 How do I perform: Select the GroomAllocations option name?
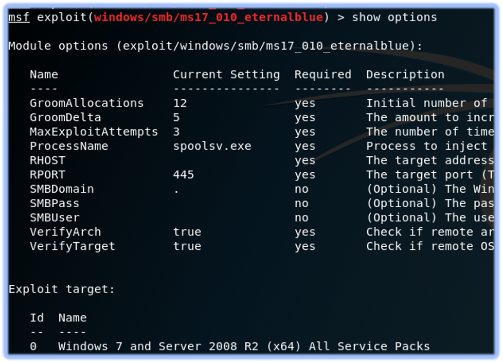click(x=86, y=103)
